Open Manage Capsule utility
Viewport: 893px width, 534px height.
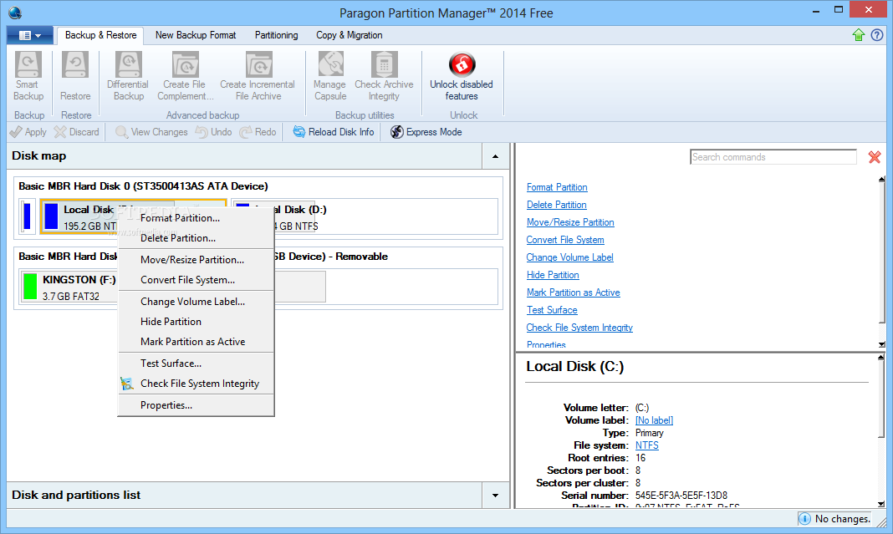coord(330,76)
